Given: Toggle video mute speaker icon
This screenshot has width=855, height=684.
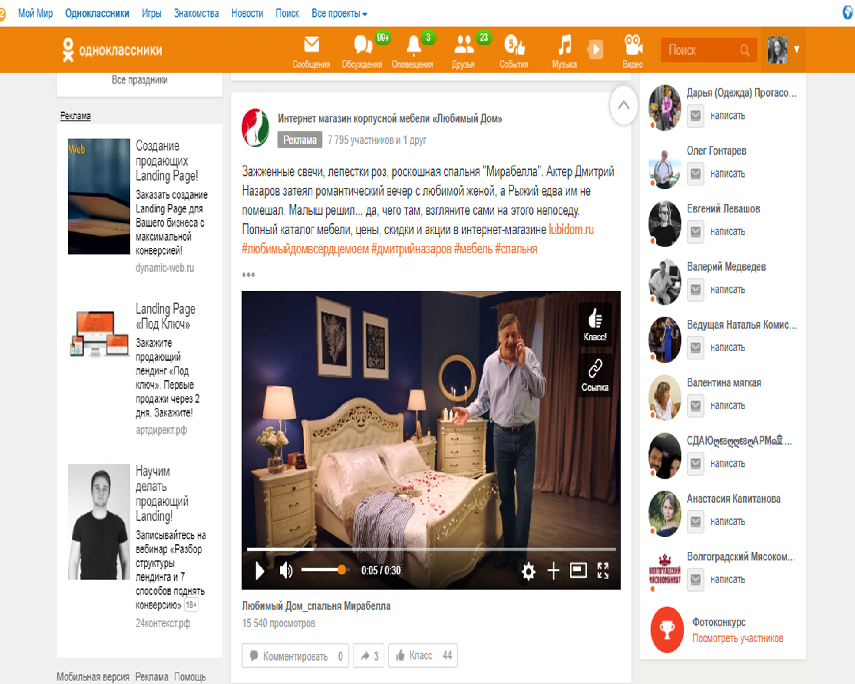Looking at the screenshot, I should click(x=285, y=571).
